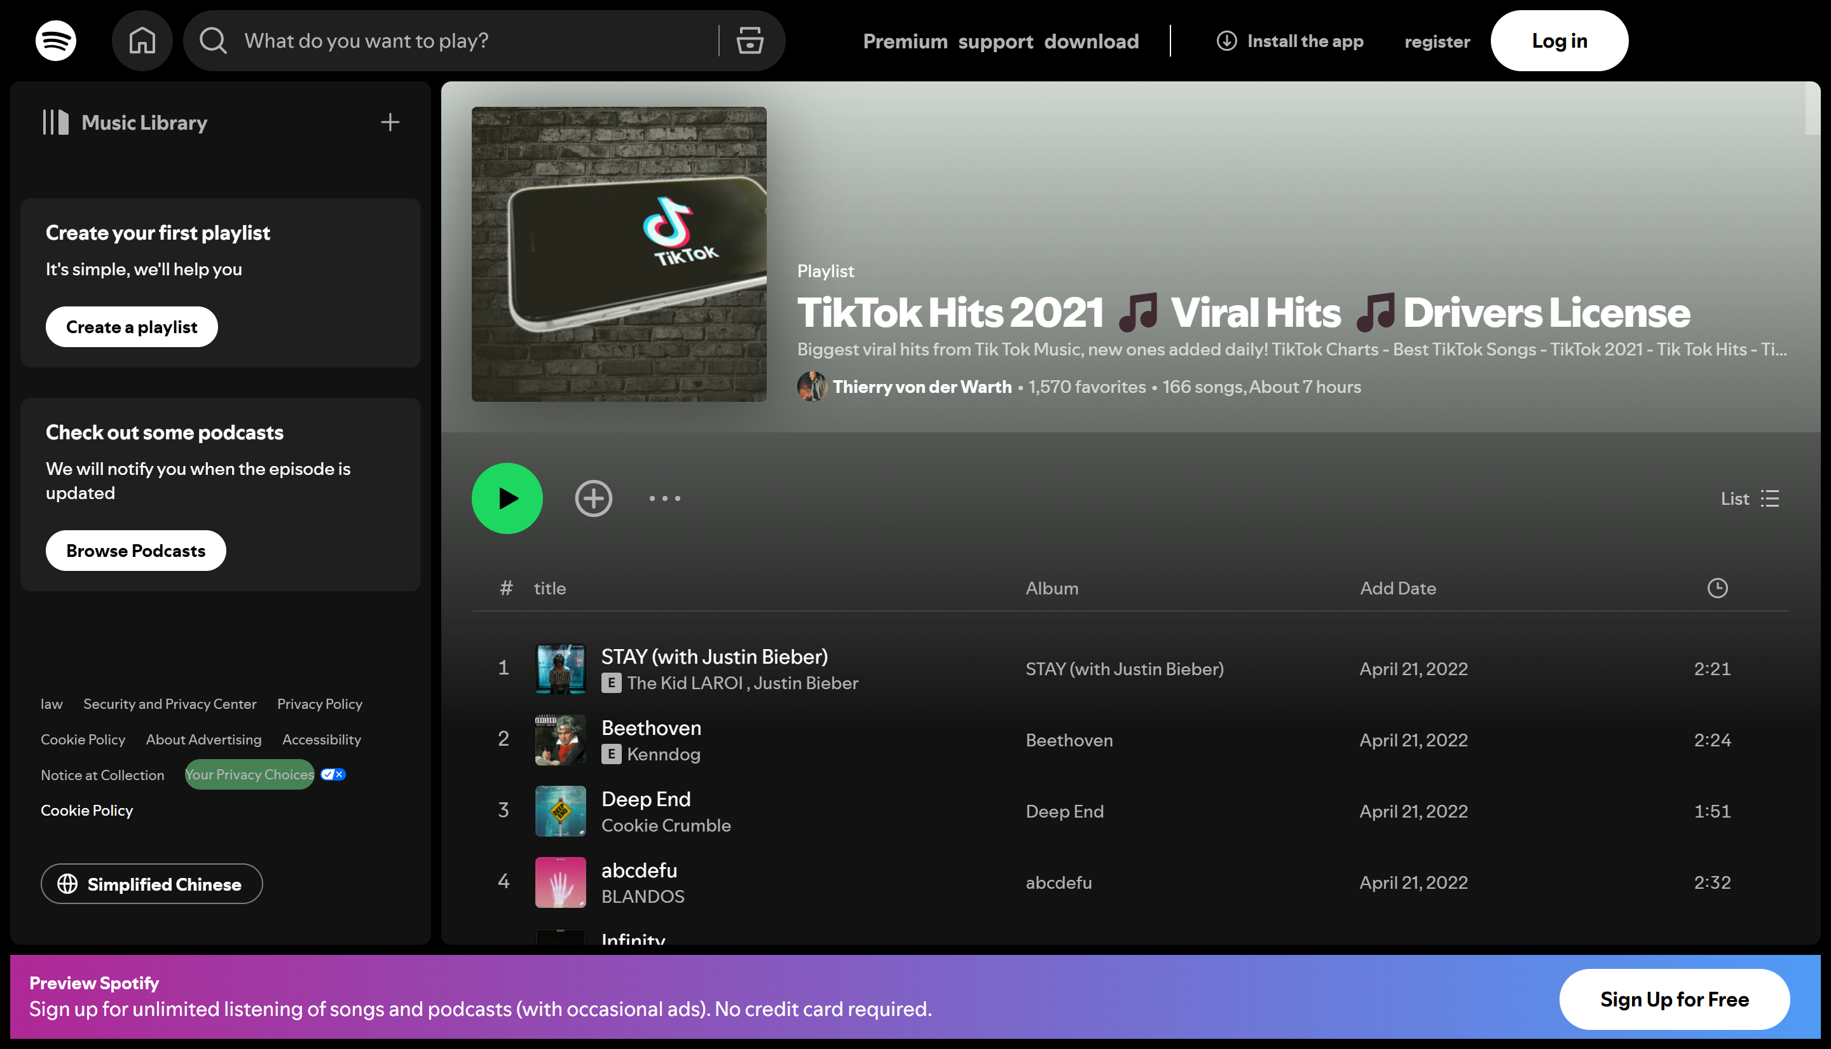Click Create a playlist button
This screenshot has width=1831, height=1049.
(x=132, y=327)
